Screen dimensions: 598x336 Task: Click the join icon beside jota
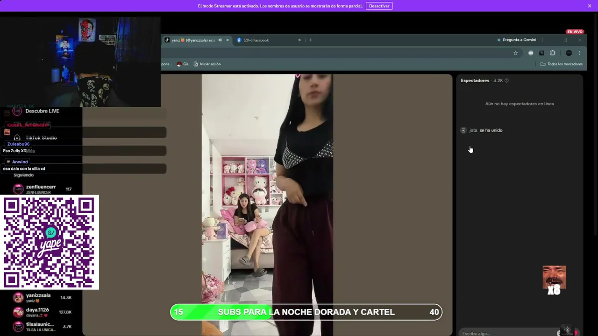pyautogui.click(x=463, y=130)
